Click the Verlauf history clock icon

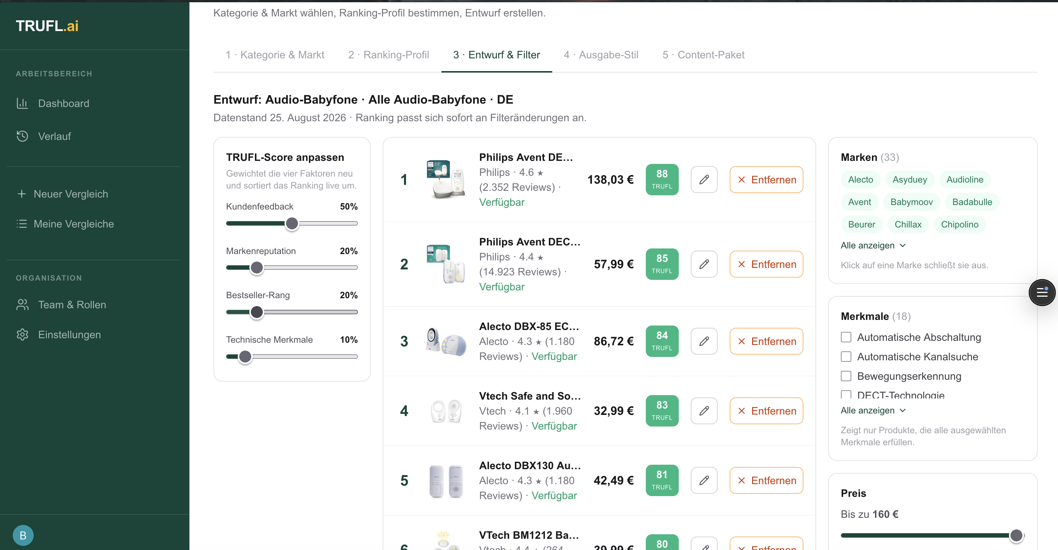22,136
